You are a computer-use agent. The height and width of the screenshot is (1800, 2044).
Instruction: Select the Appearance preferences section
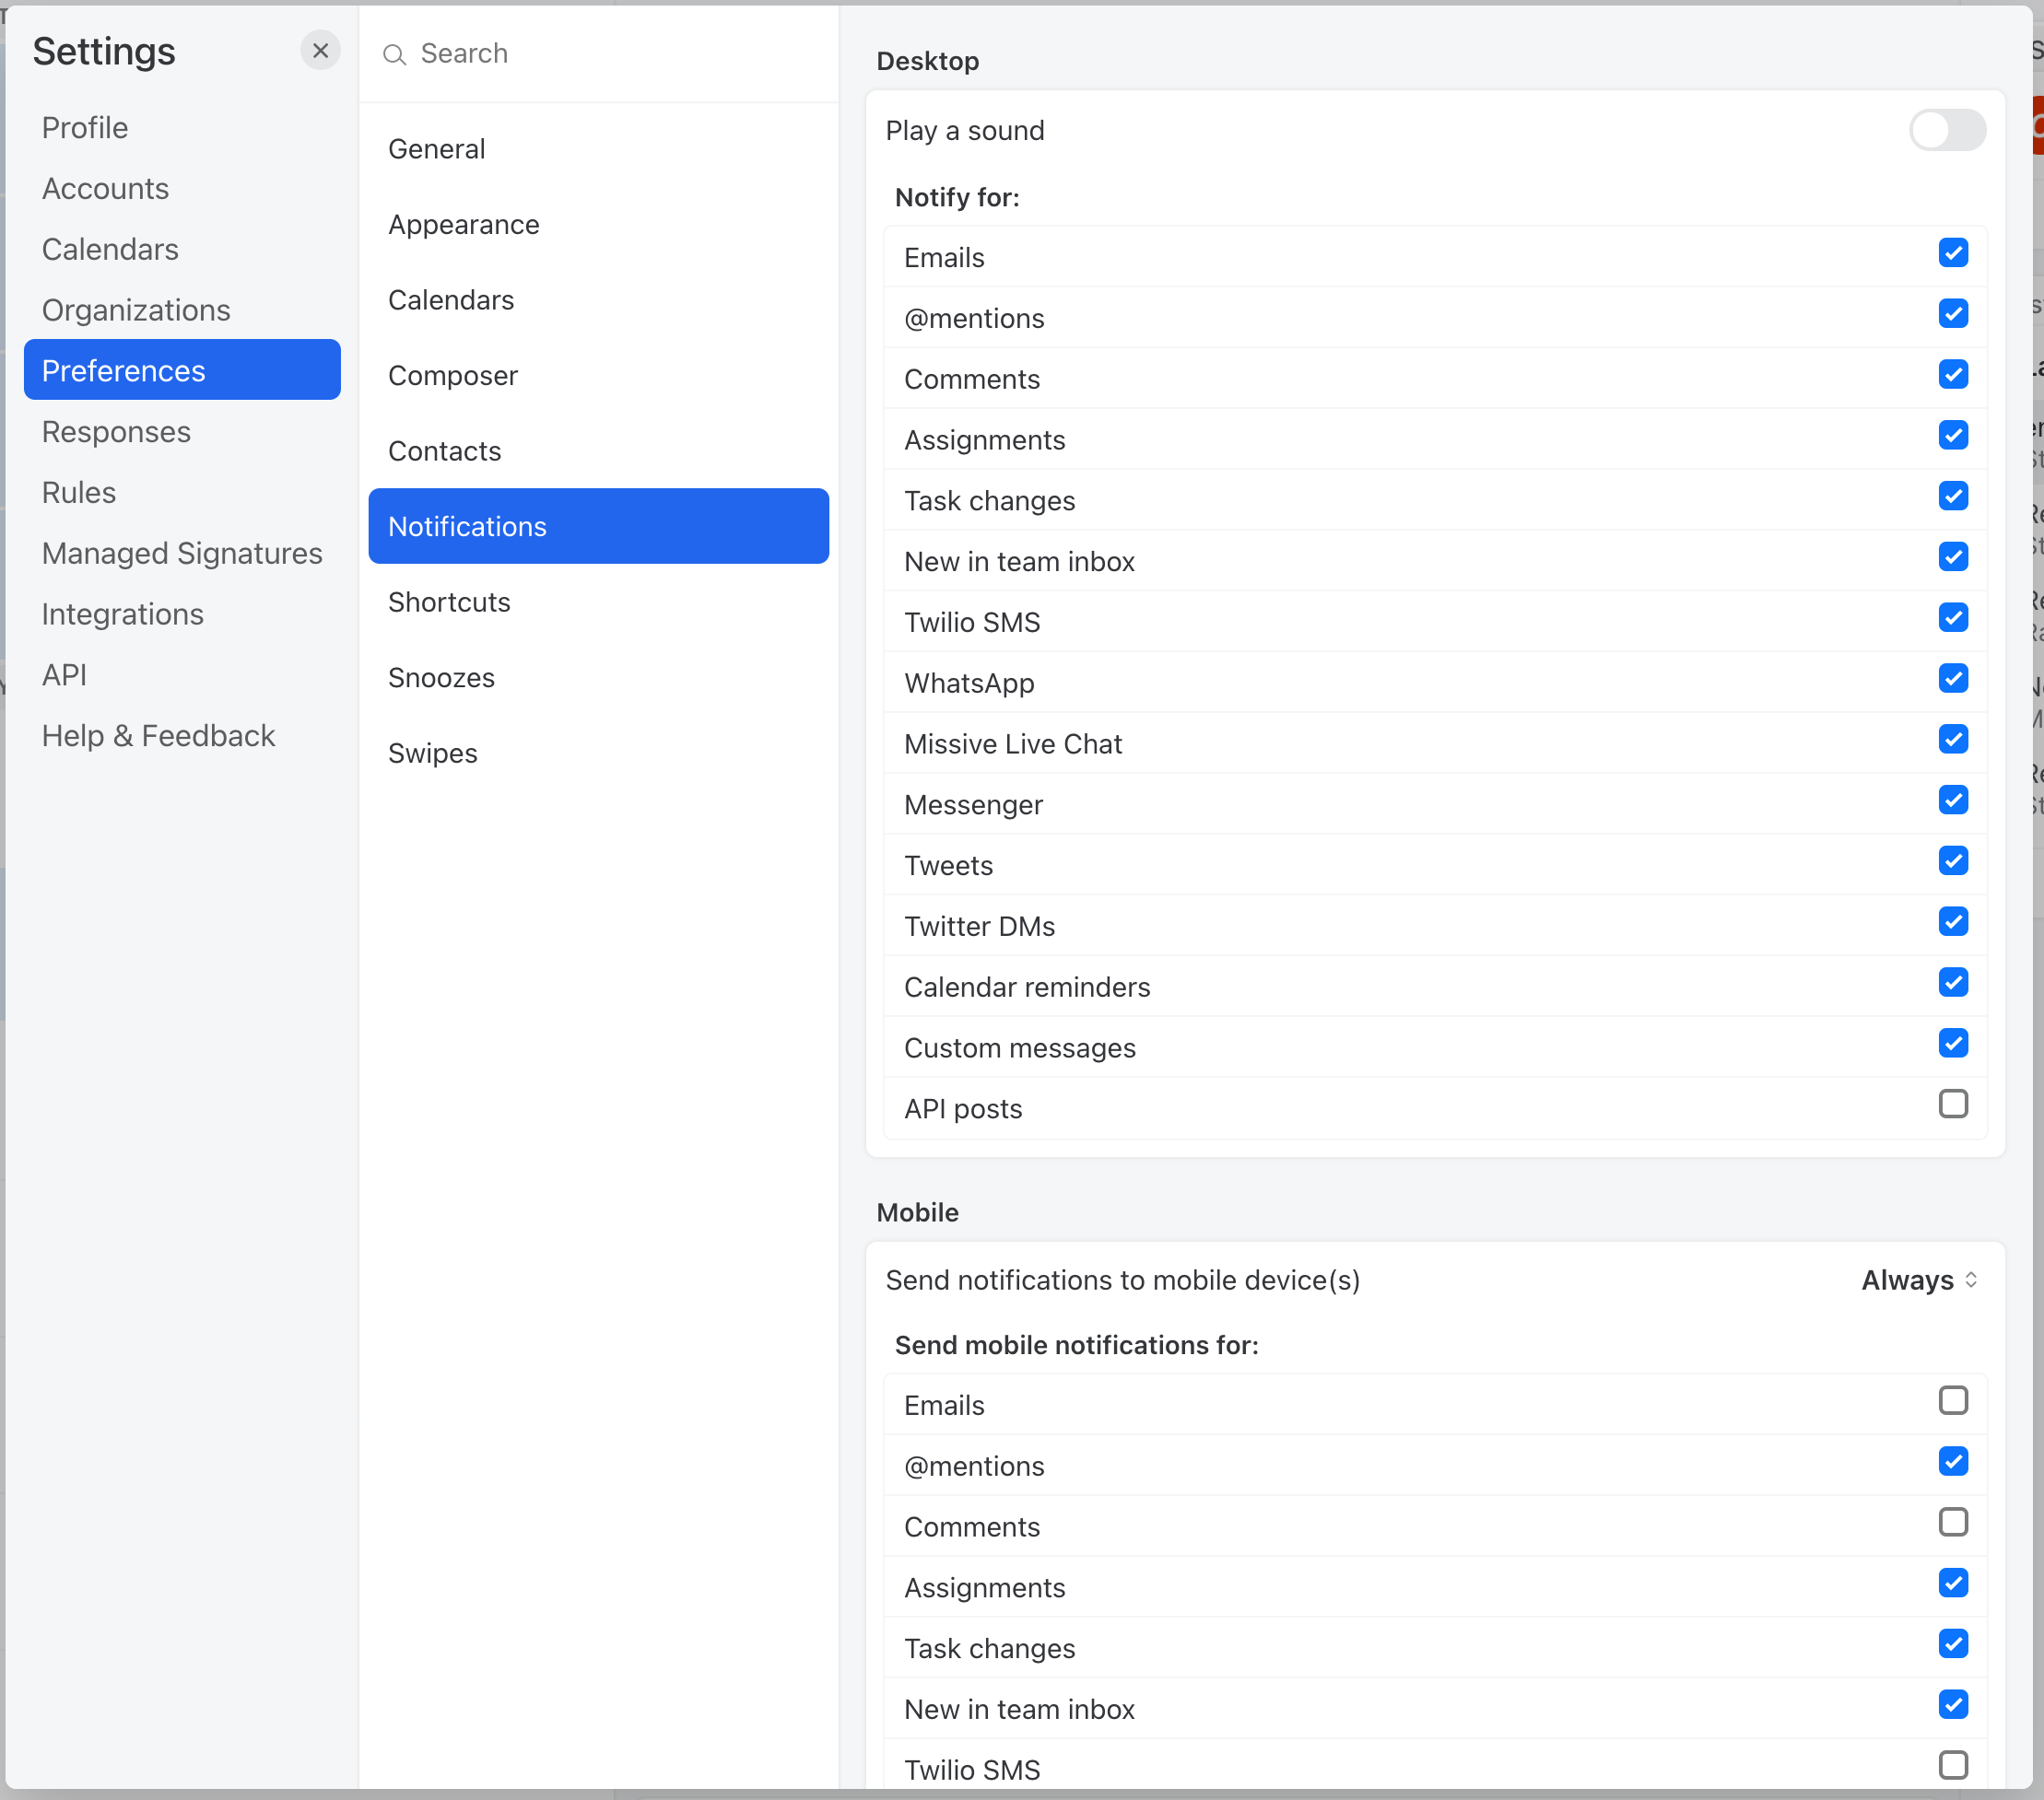(463, 224)
